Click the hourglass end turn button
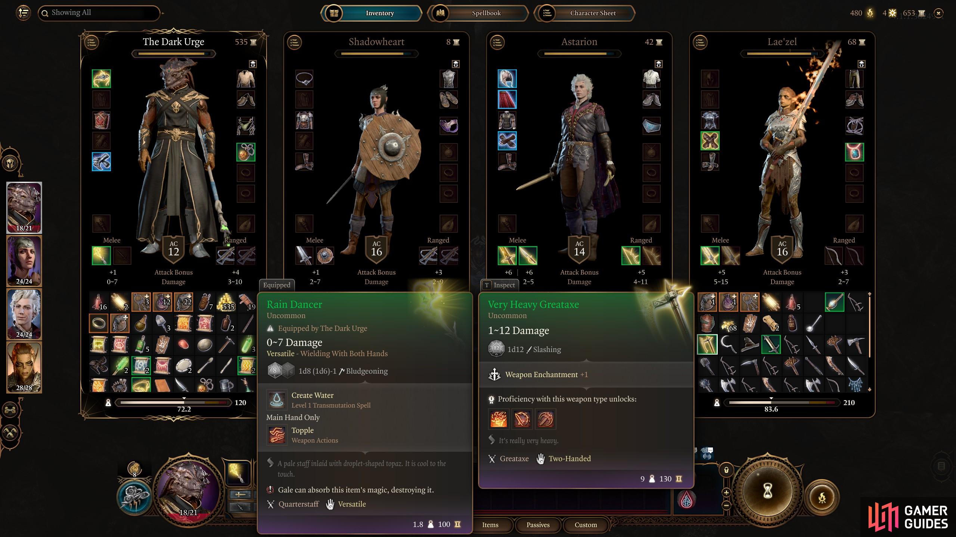The image size is (956, 537). pyautogui.click(x=767, y=492)
